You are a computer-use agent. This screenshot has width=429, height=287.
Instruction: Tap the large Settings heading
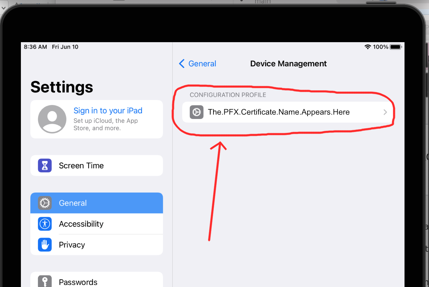(x=62, y=87)
